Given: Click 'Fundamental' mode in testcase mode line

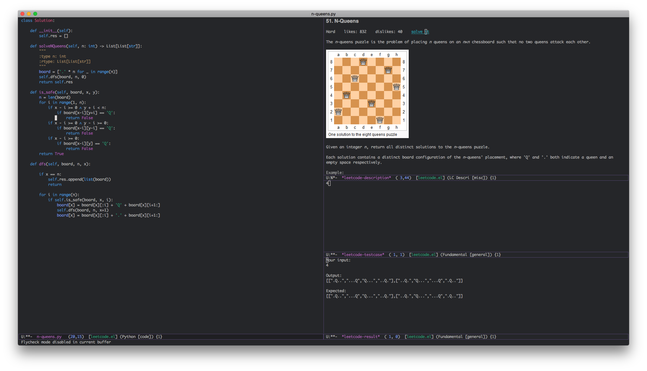Looking at the screenshot, I should click(x=455, y=255).
